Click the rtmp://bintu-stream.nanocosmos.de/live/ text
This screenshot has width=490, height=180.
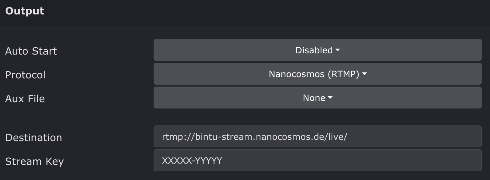[x=254, y=137]
